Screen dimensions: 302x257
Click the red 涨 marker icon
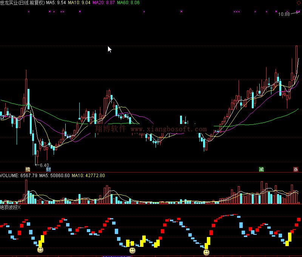296,169
